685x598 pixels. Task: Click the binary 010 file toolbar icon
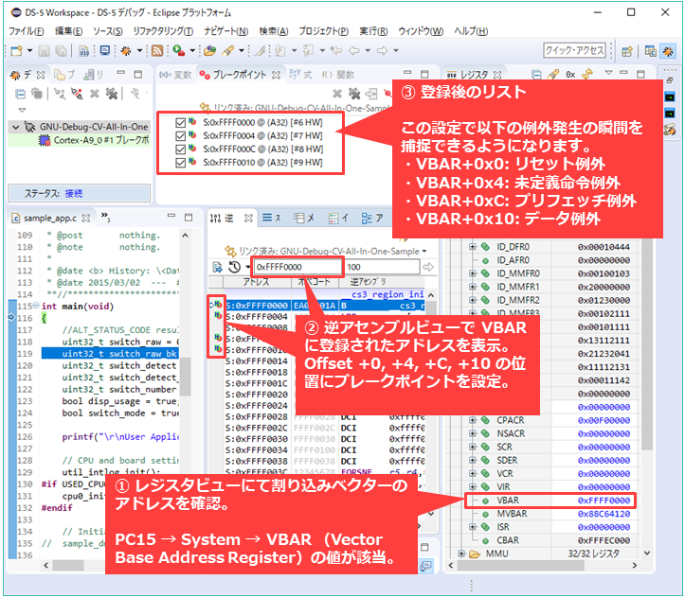pos(84,51)
